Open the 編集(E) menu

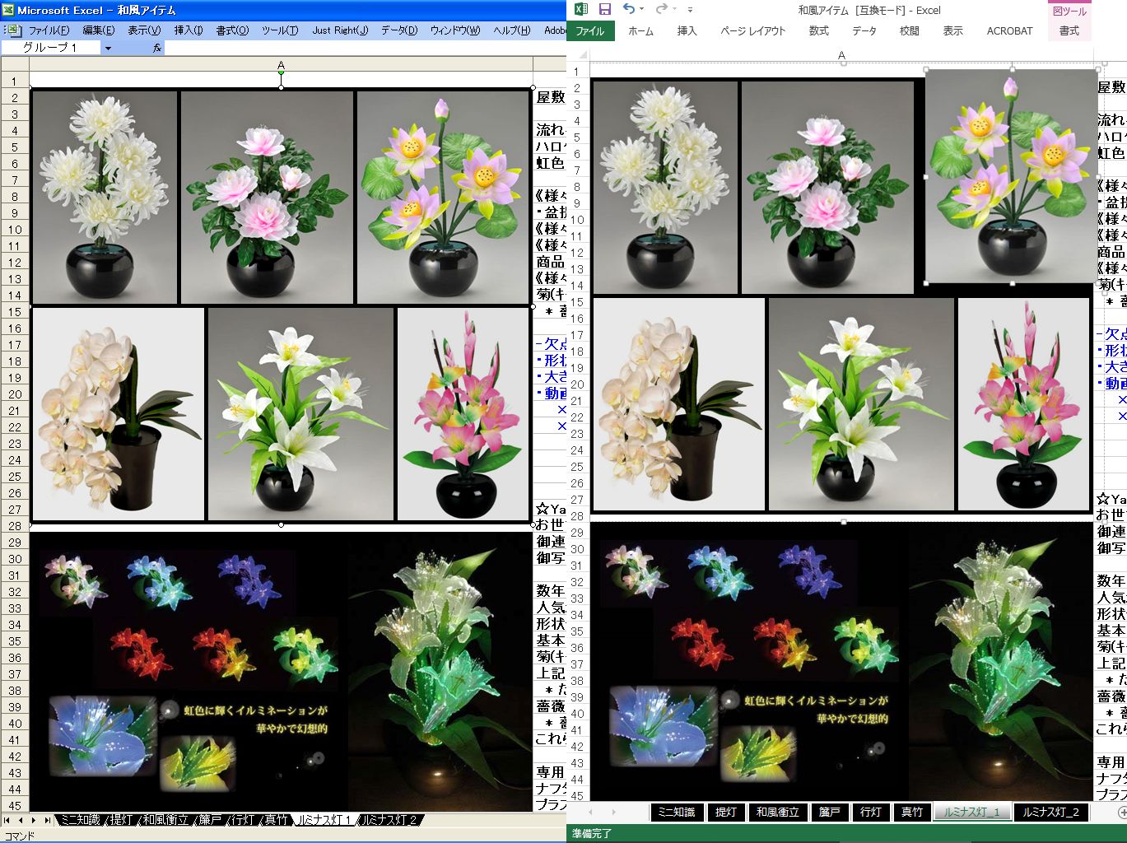coord(98,30)
